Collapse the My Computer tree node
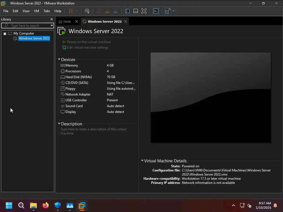283x212 pixels. tap(5, 33)
